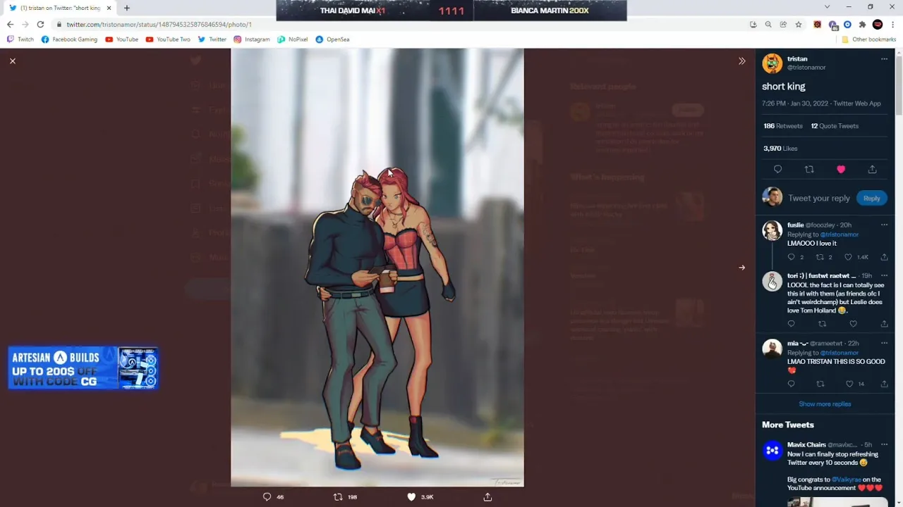The height and width of the screenshot is (507, 903).
Task: Open the red Chrome profile avatar
Action: coord(878,25)
